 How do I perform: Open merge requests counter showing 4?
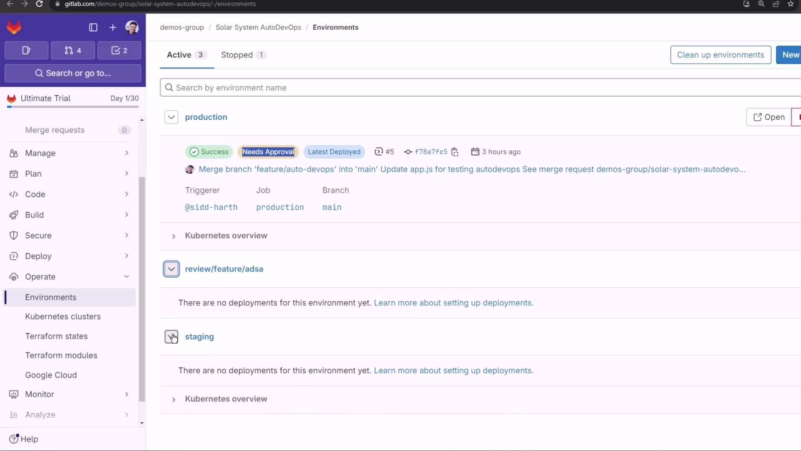click(73, 51)
